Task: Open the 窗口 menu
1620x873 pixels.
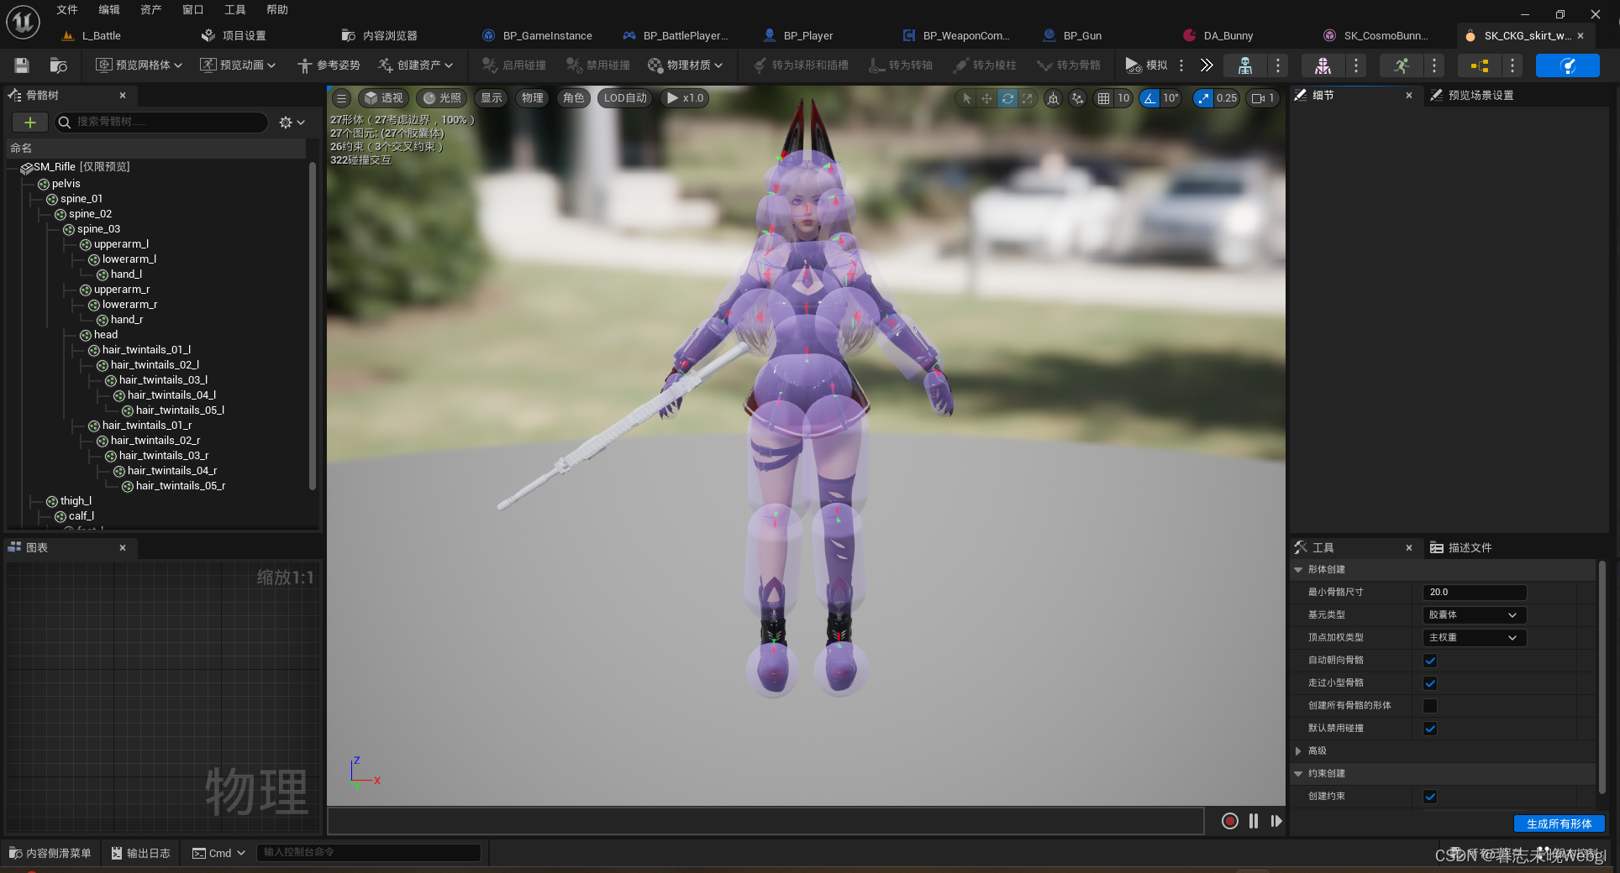Action: point(193,10)
